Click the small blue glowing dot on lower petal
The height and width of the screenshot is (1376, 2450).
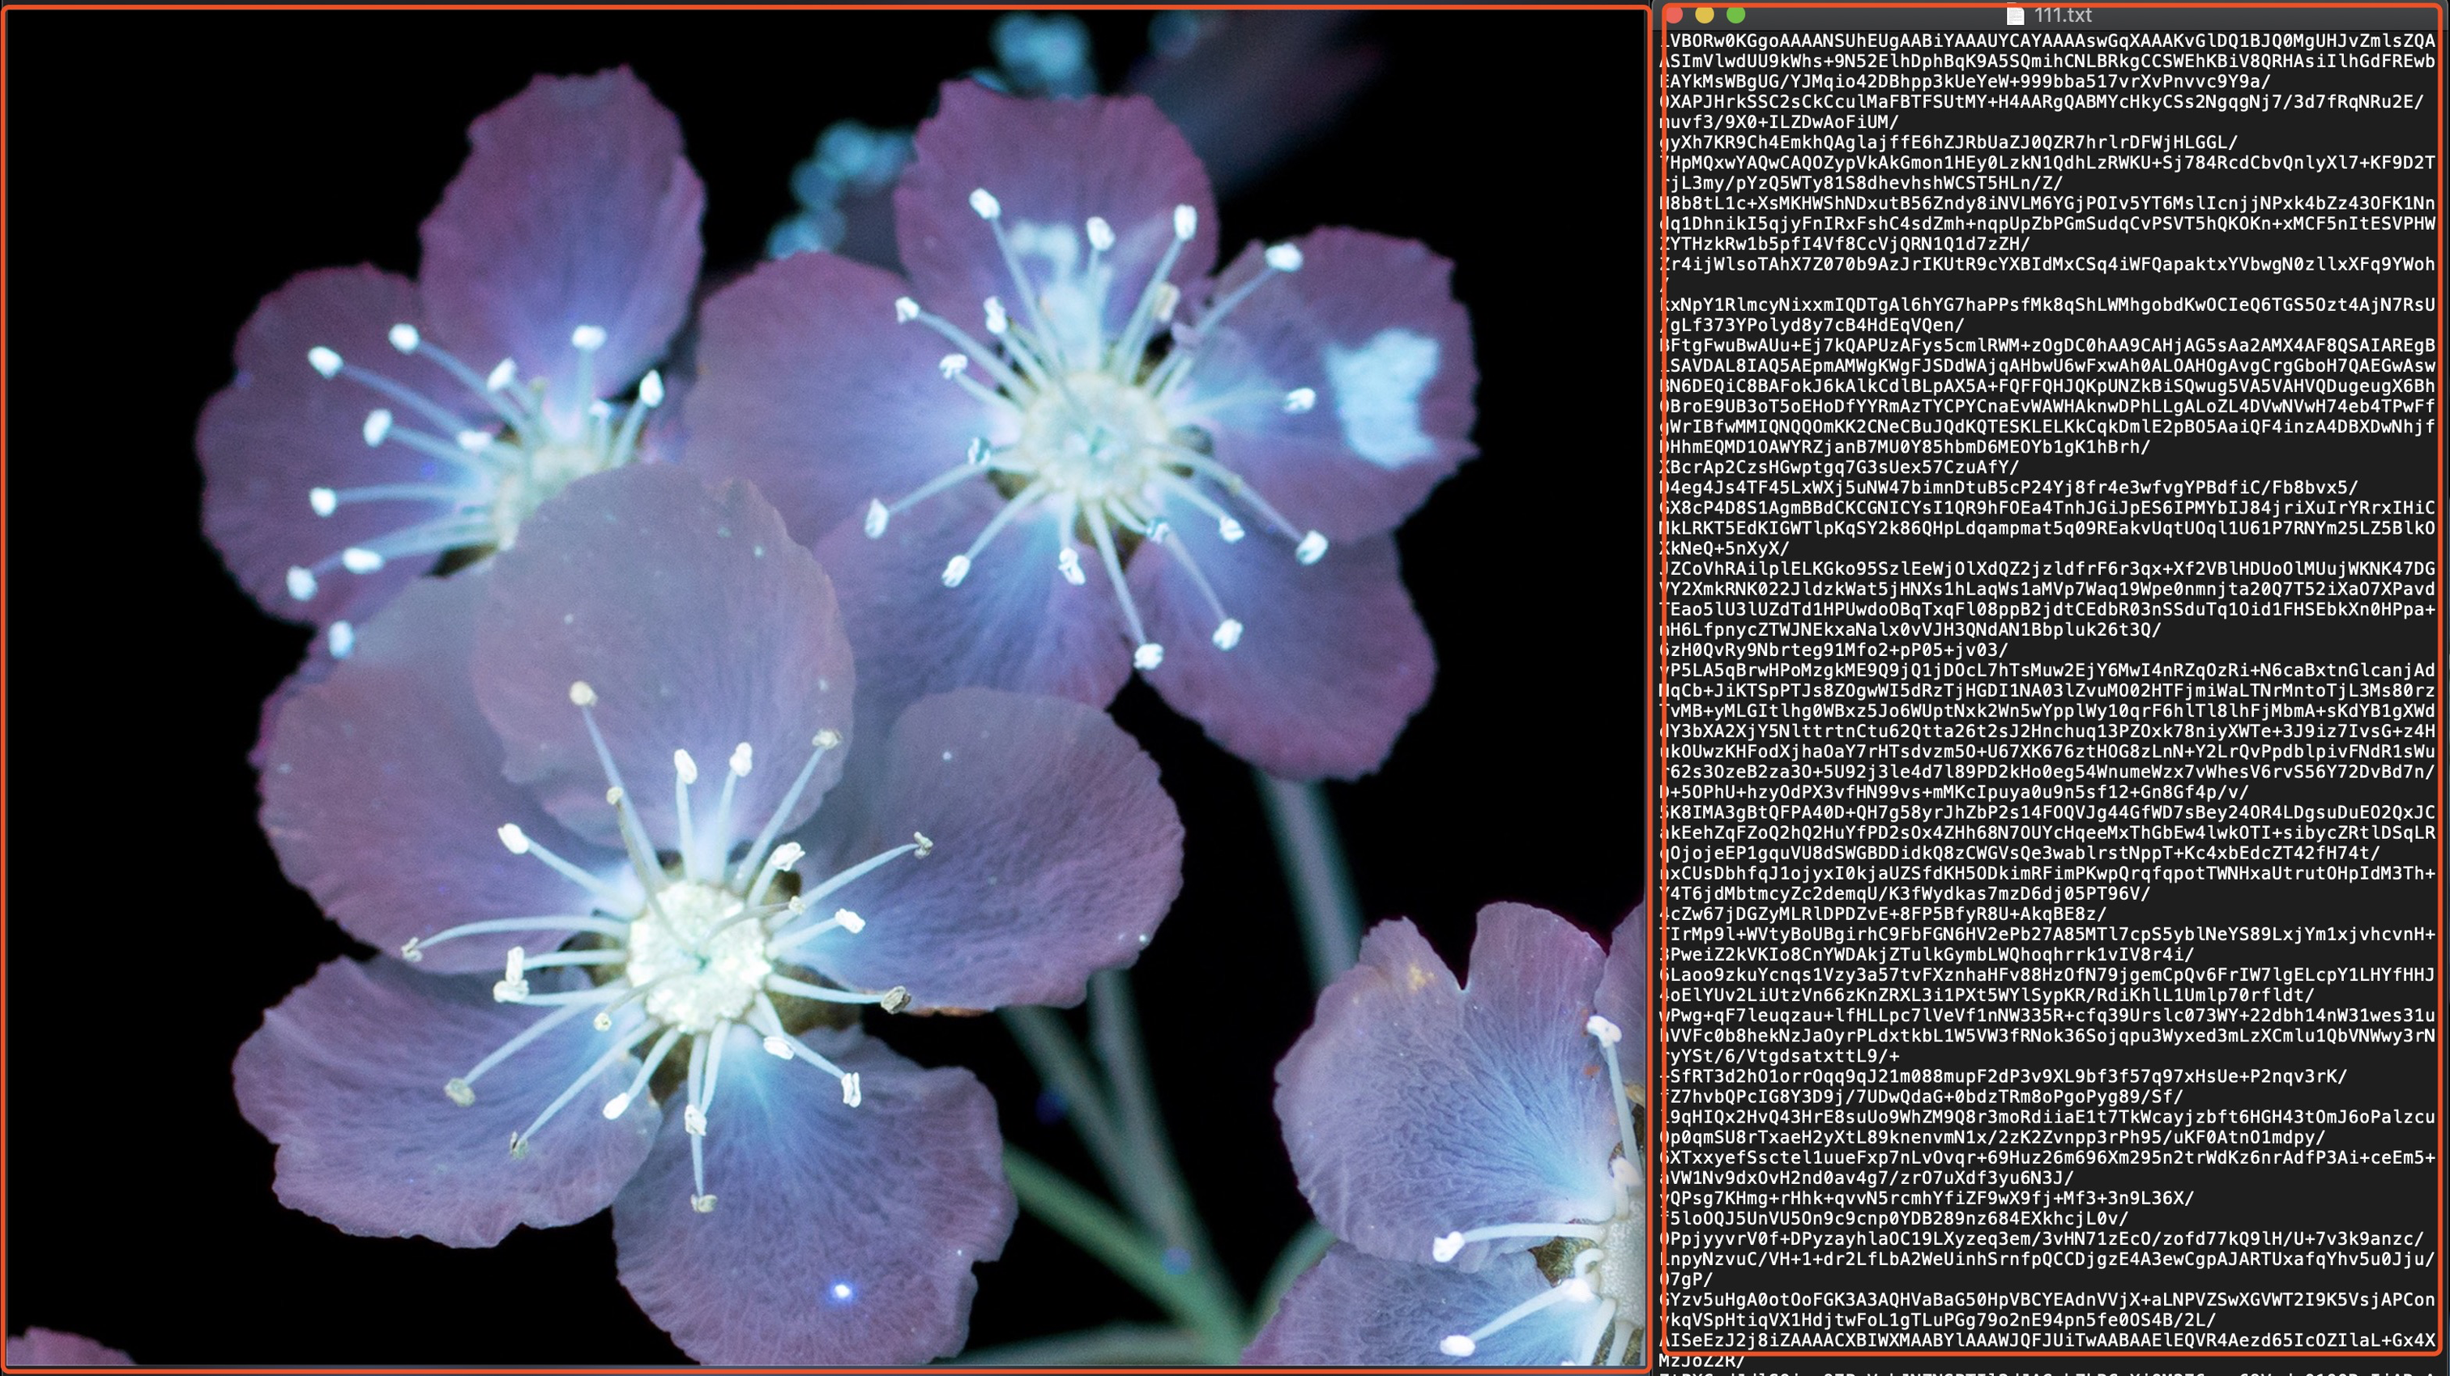click(841, 1290)
